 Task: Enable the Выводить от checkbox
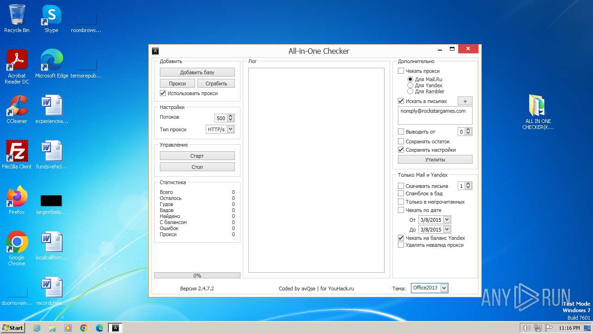[401, 132]
